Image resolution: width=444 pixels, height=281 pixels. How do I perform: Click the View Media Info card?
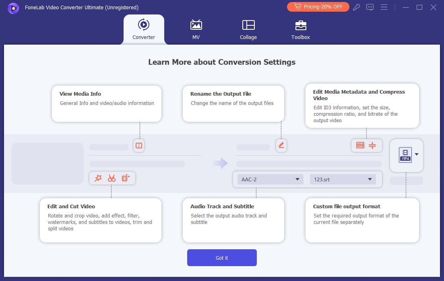point(107,104)
